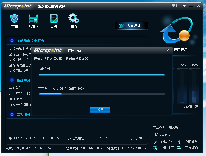Expand the dropdown arrow beside 帮助
The image size is (206, 156).
(184, 6)
